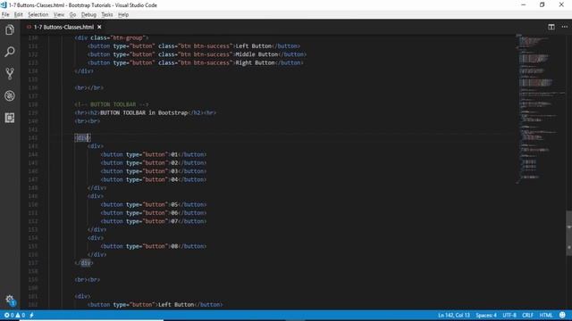Click Ln 142, Col 13 cursor position
Image resolution: width=572 pixels, height=321 pixels.
point(454,315)
